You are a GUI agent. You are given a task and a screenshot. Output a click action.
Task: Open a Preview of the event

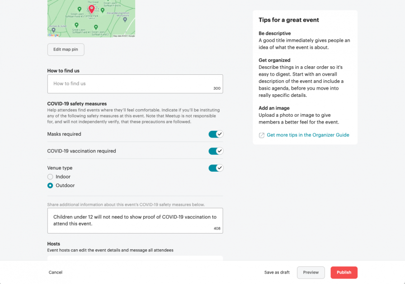311,272
